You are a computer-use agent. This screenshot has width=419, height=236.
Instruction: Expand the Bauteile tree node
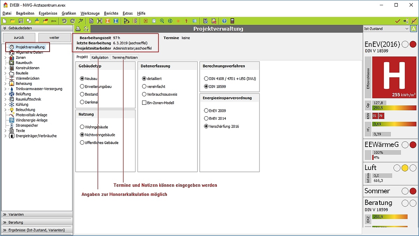[x=5, y=73]
